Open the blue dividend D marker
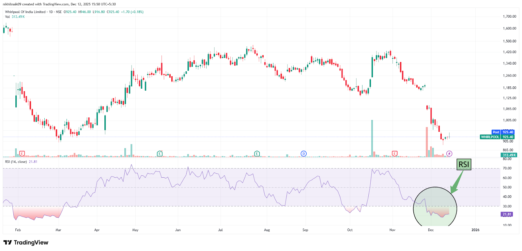This screenshot has height=251, width=522. 303,154
